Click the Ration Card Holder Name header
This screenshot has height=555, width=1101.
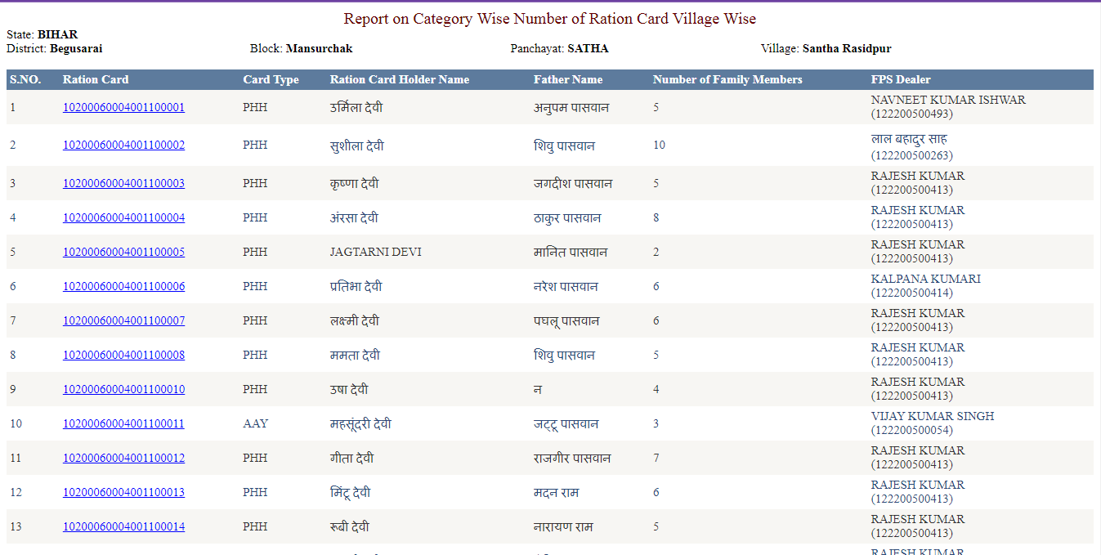point(400,79)
